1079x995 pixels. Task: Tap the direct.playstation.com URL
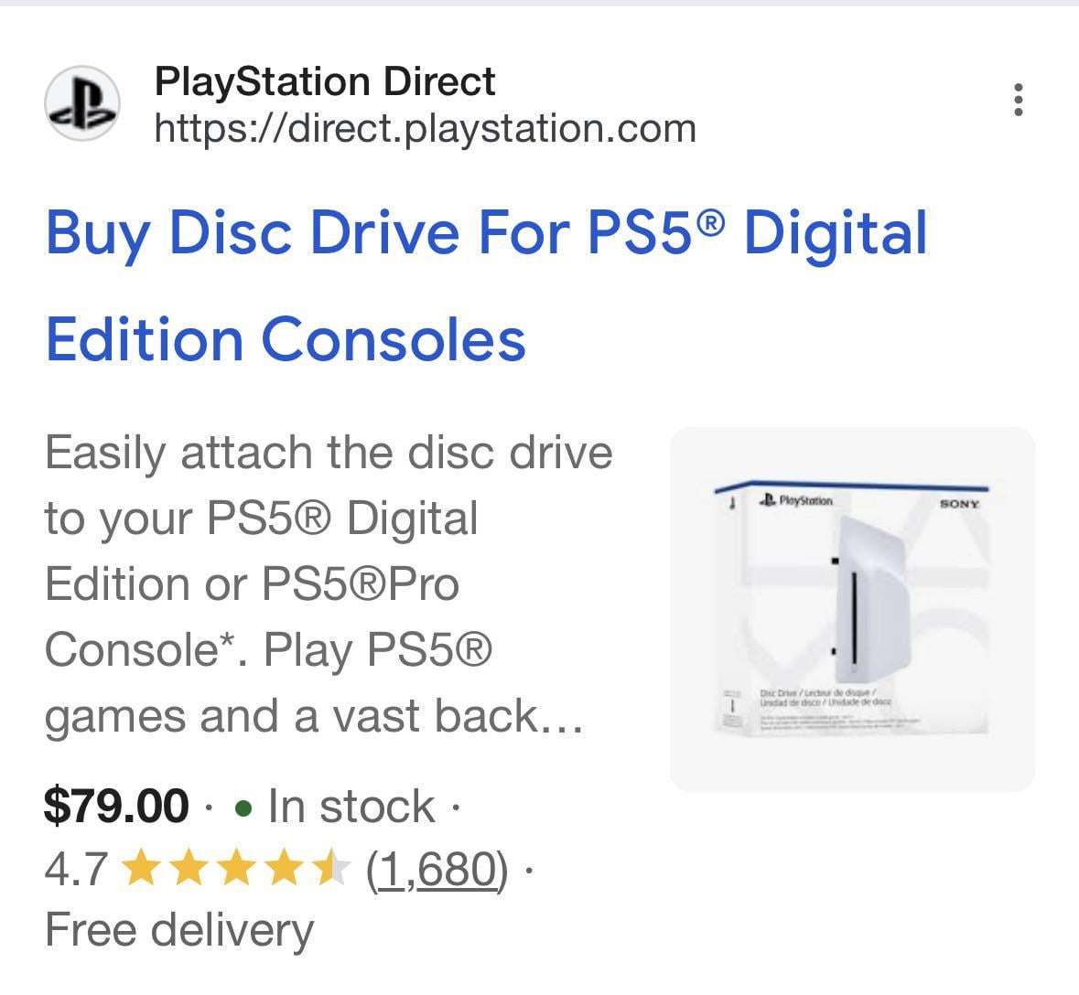click(425, 128)
